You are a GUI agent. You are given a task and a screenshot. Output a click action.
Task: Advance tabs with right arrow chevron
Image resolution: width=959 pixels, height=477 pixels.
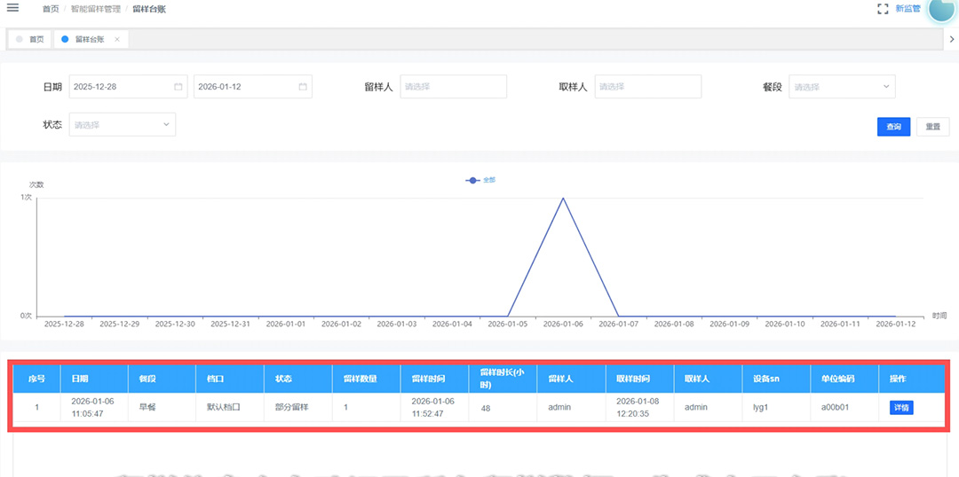[x=952, y=39]
